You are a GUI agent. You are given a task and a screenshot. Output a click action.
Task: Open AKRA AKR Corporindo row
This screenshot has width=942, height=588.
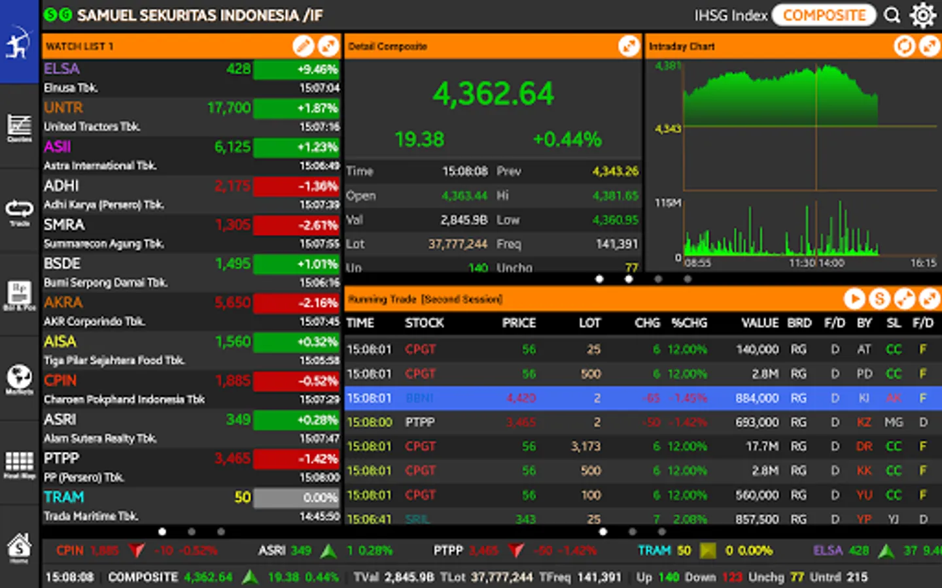click(x=192, y=312)
